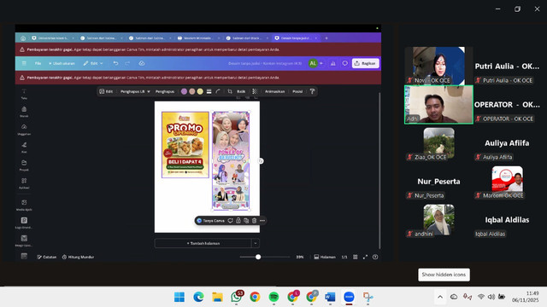This screenshot has width=547, height=307.
Task: Switch to Desain tanpa judul tab
Action: 296,38
